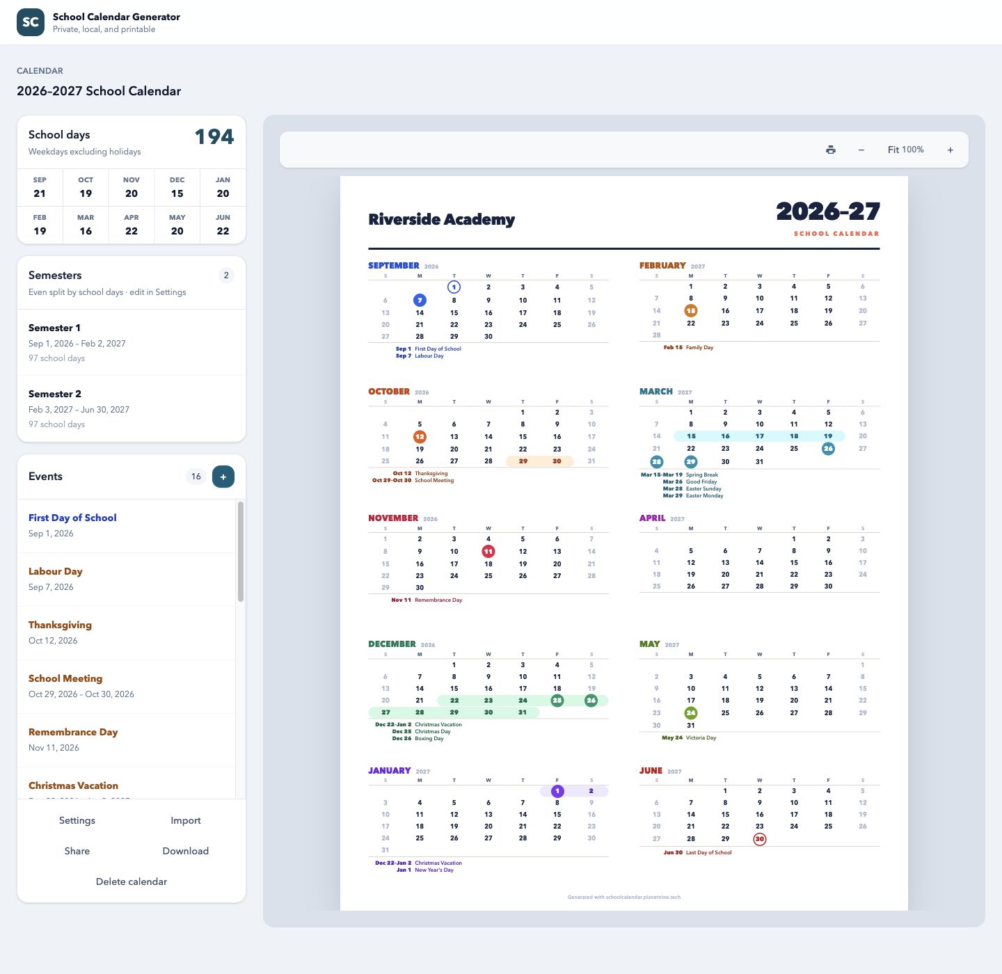Screen dimensions: 1002x974
Task: Open the Christmas Vacation event
Action: [127, 783]
